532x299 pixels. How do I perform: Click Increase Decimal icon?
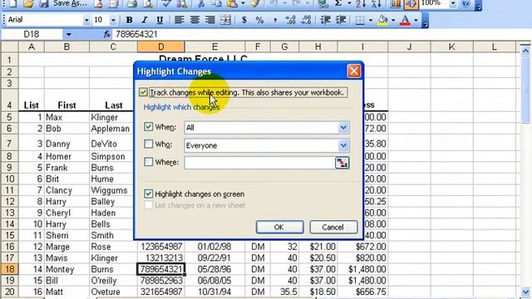click(x=290, y=20)
